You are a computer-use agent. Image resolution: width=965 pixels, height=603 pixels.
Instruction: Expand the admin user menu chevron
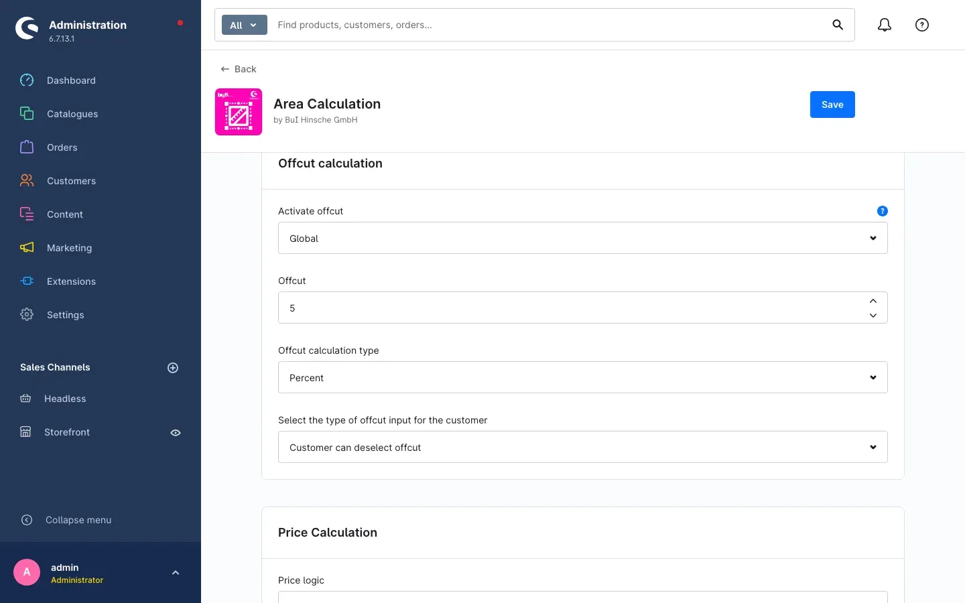click(176, 573)
